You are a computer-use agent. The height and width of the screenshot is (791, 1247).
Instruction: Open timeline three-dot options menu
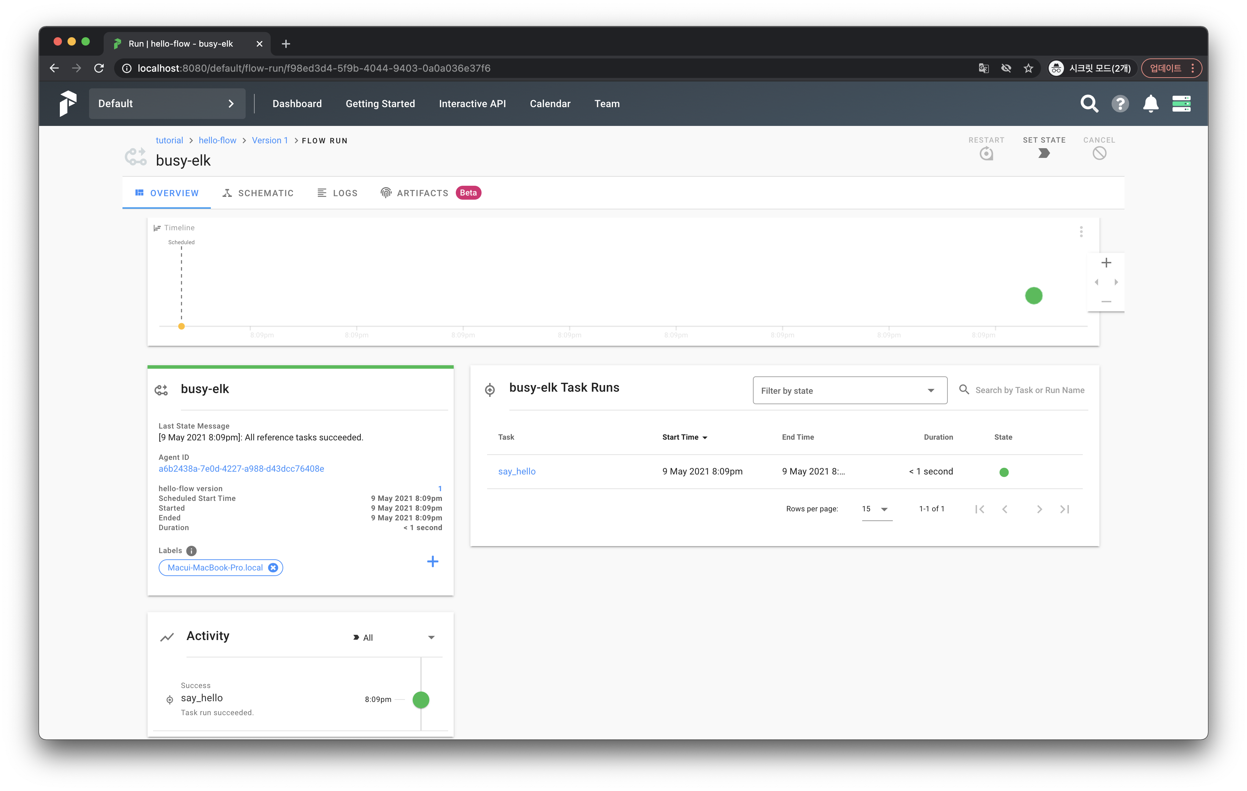point(1081,231)
